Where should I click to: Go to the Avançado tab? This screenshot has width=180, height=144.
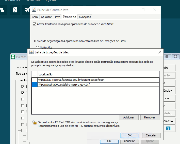(x=85, y=17)
